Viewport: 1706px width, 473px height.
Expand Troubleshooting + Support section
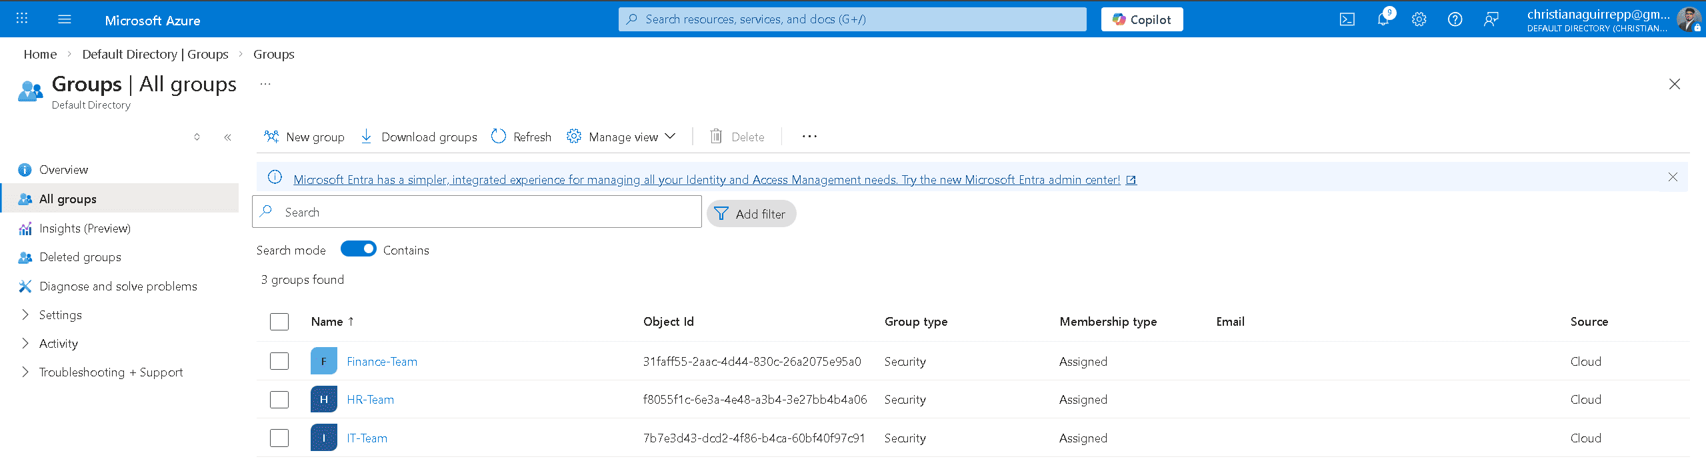click(26, 372)
